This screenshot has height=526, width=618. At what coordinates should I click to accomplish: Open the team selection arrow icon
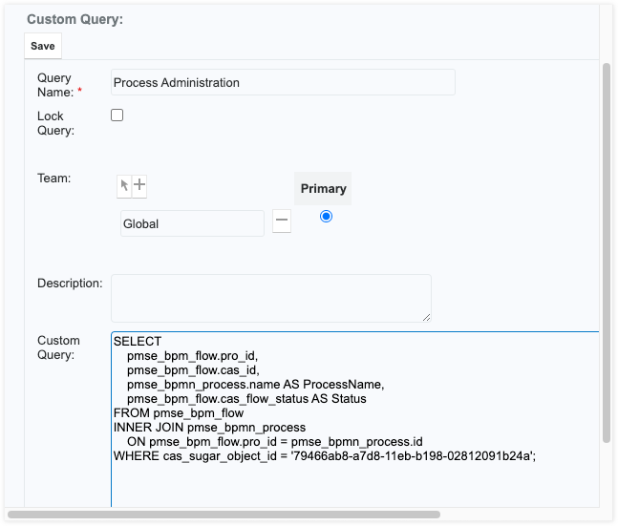(x=124, y=186)
